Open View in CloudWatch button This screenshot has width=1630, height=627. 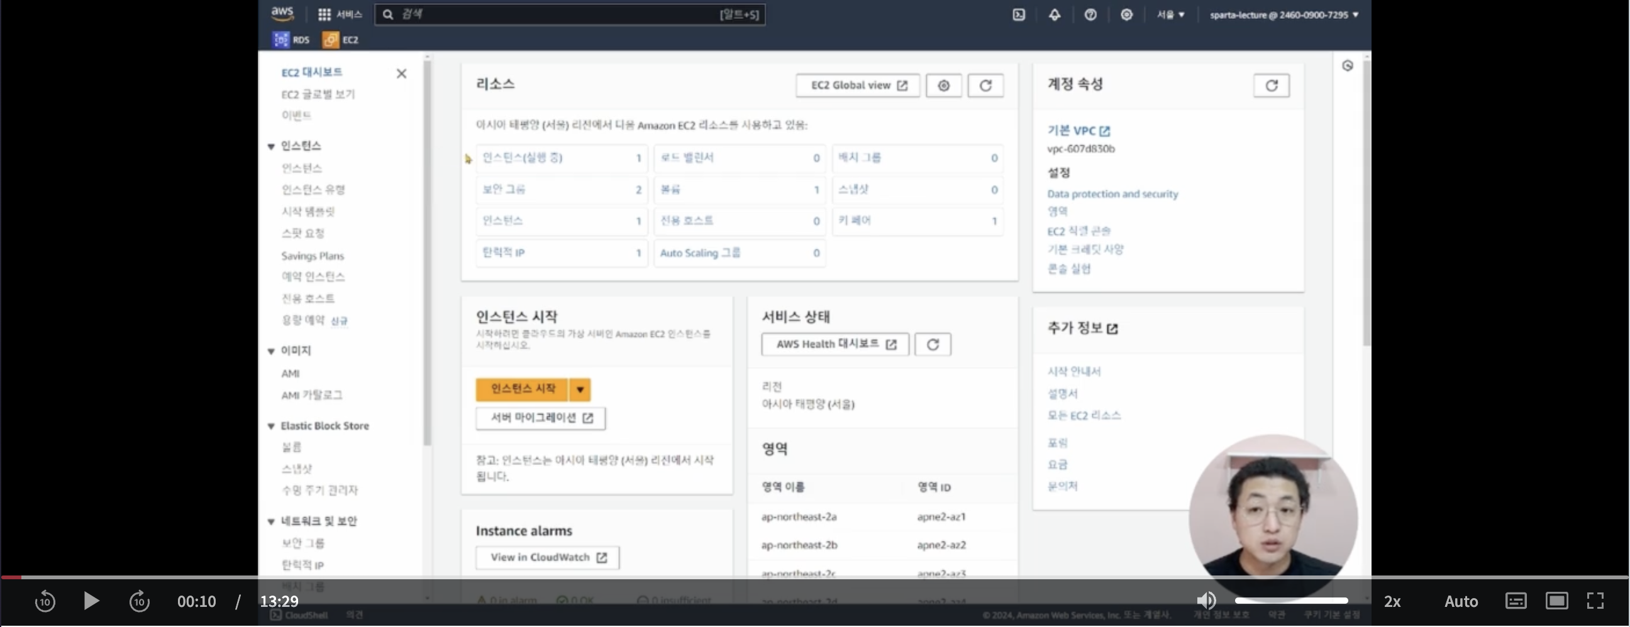tap(547, 557)
